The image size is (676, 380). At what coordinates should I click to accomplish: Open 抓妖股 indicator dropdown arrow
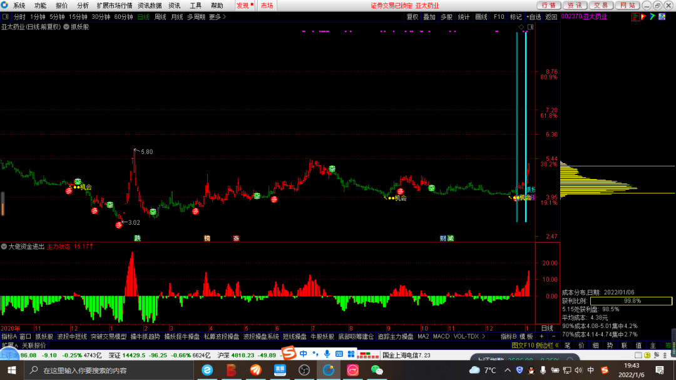[66, 27]
